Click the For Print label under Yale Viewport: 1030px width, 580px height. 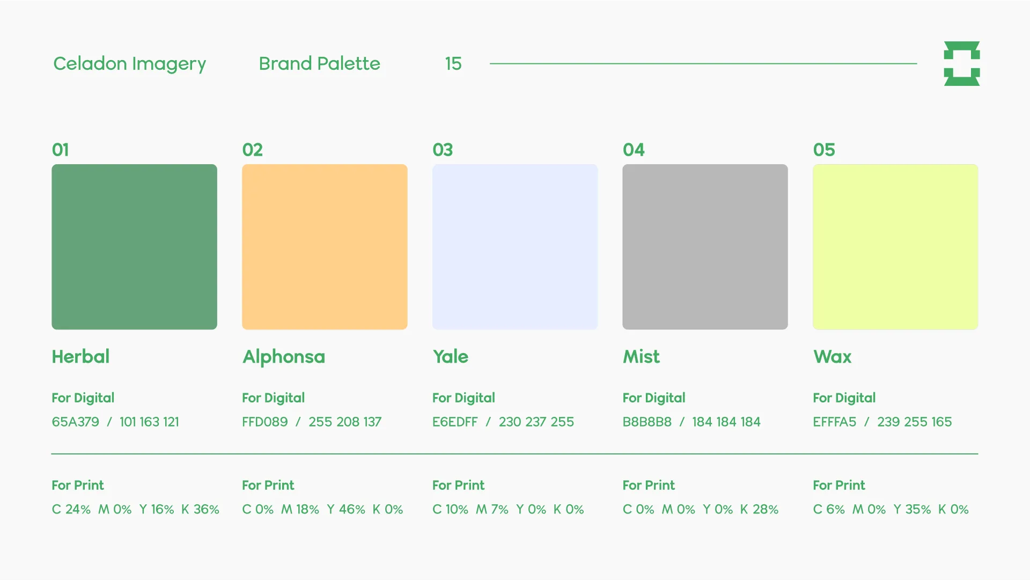(458, 485)
